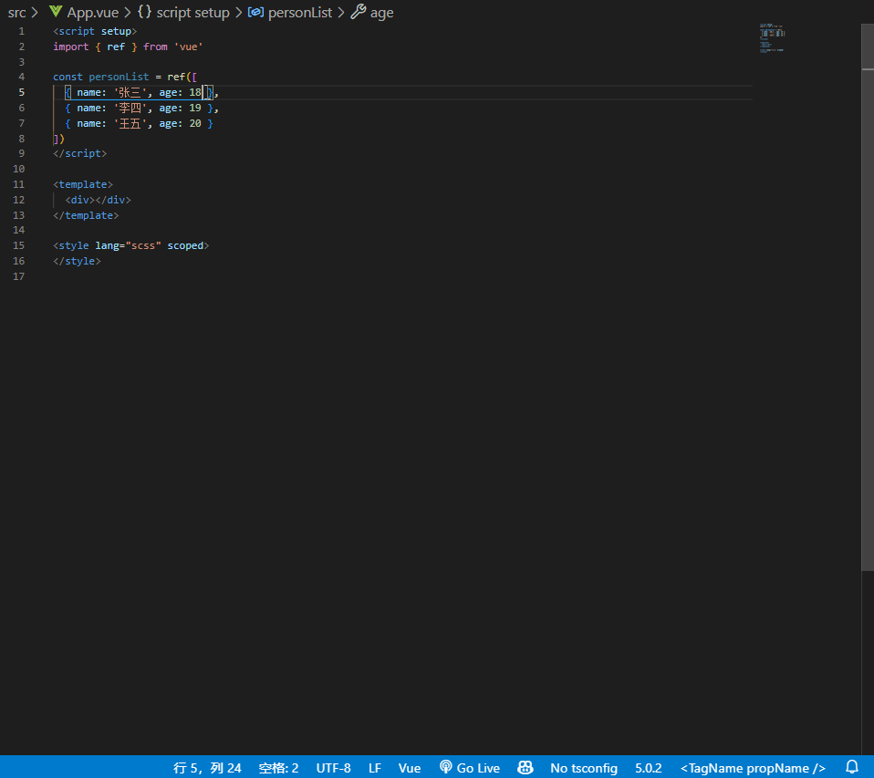Change indentation setting 空格: 2

click(x=278, y=768)
